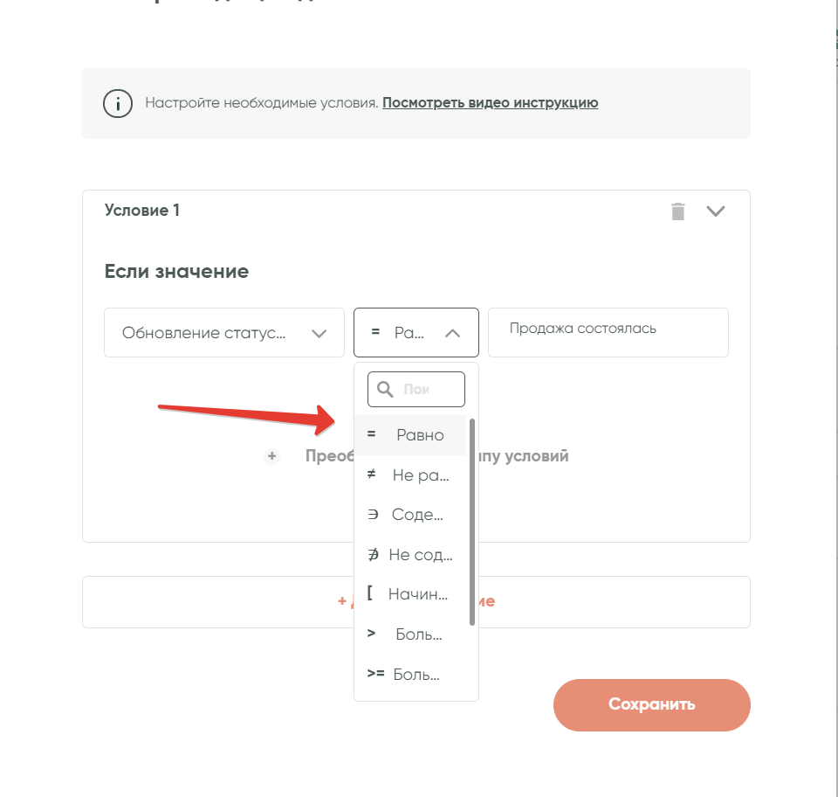Viewport: 838px width, 797px height.
Task: Pick the [ Начин... starts-with option
Action: (410, 594)
